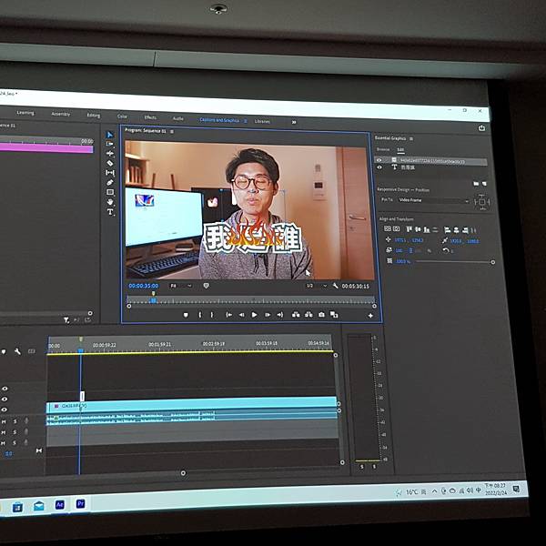Create new layer in Essential Graphics
The image size is (546, 546).
pos(484,184)
